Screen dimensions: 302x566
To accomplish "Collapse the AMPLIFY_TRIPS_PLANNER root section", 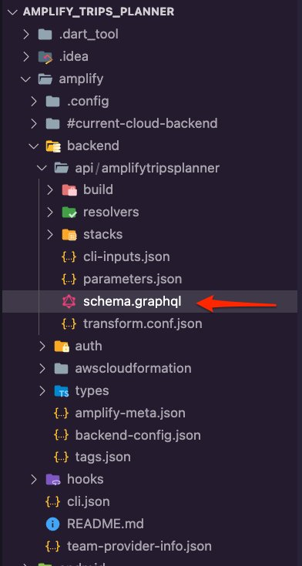I will 13,12.
